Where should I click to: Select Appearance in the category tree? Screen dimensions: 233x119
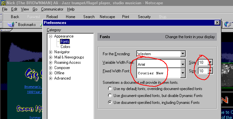point(64,36)
